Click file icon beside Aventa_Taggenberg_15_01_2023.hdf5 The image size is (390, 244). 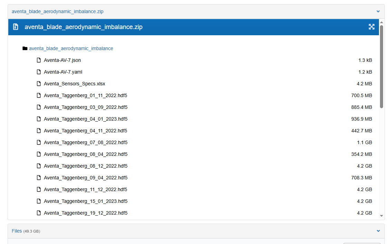(39, 201)
